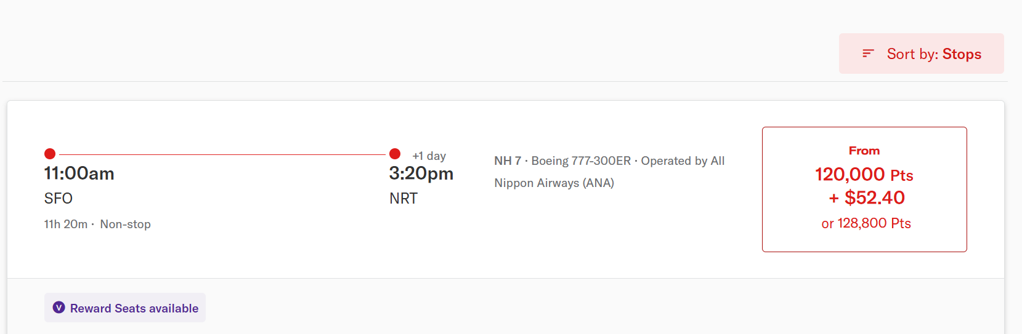
Task: Click the +1 day indicator
Action: tap(429, 156)
